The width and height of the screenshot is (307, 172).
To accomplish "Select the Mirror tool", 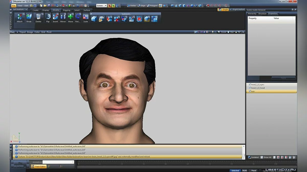I will 63,18.
